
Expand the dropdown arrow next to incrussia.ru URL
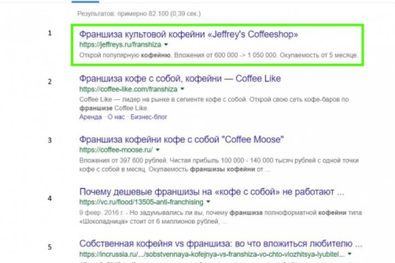[349, 254]
